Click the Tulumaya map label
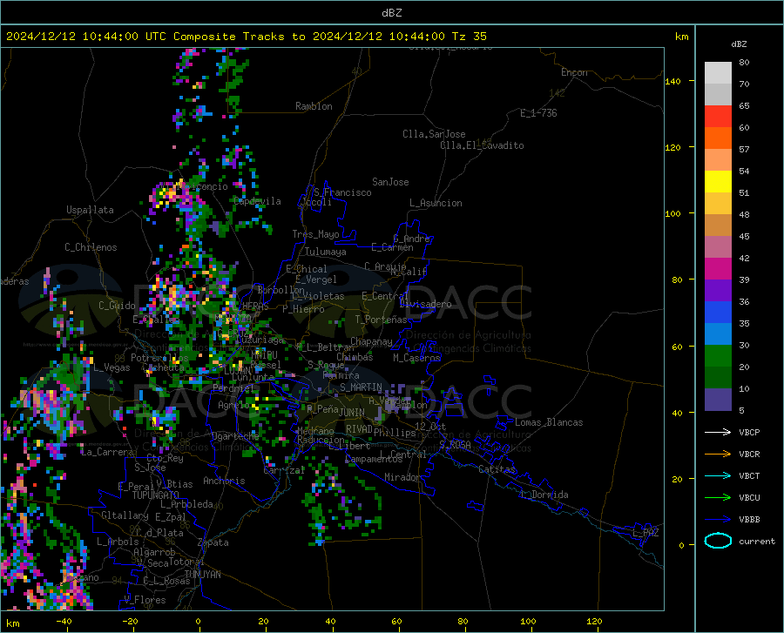 (326, 252)
